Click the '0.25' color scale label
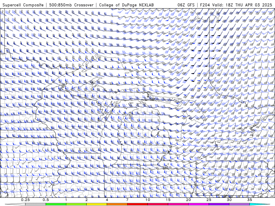Screen dimensions: 275x206 (x=25, y=200)
